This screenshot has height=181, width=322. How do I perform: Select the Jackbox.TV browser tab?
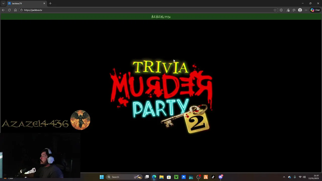[27, 3]
